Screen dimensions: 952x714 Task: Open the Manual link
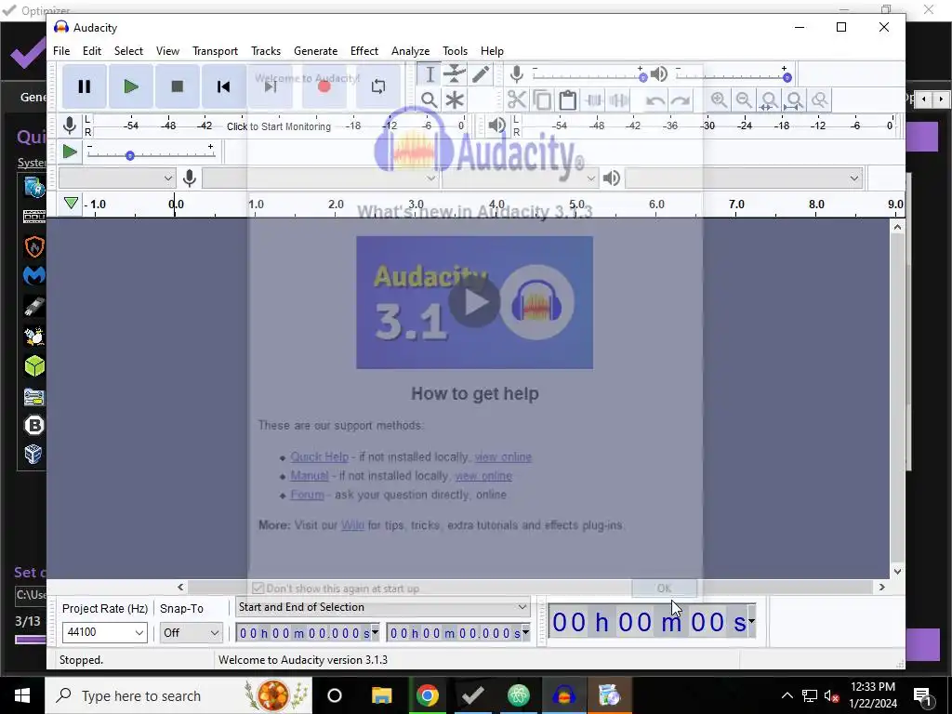click(x=310, y=475)
